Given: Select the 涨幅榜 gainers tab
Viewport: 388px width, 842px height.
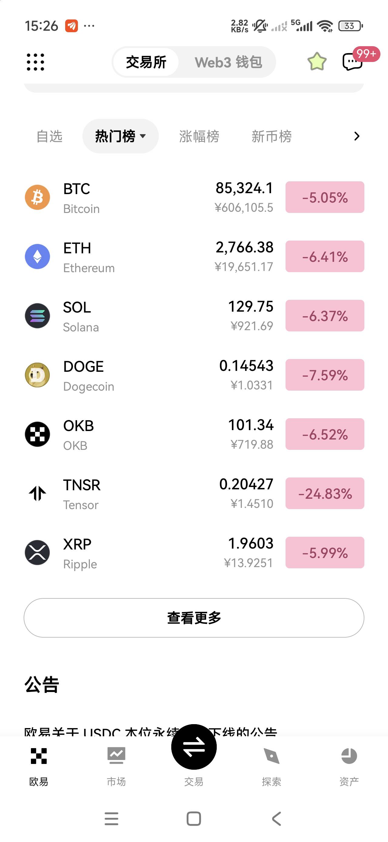Looking at the screenshot, I should coord(199,136).
